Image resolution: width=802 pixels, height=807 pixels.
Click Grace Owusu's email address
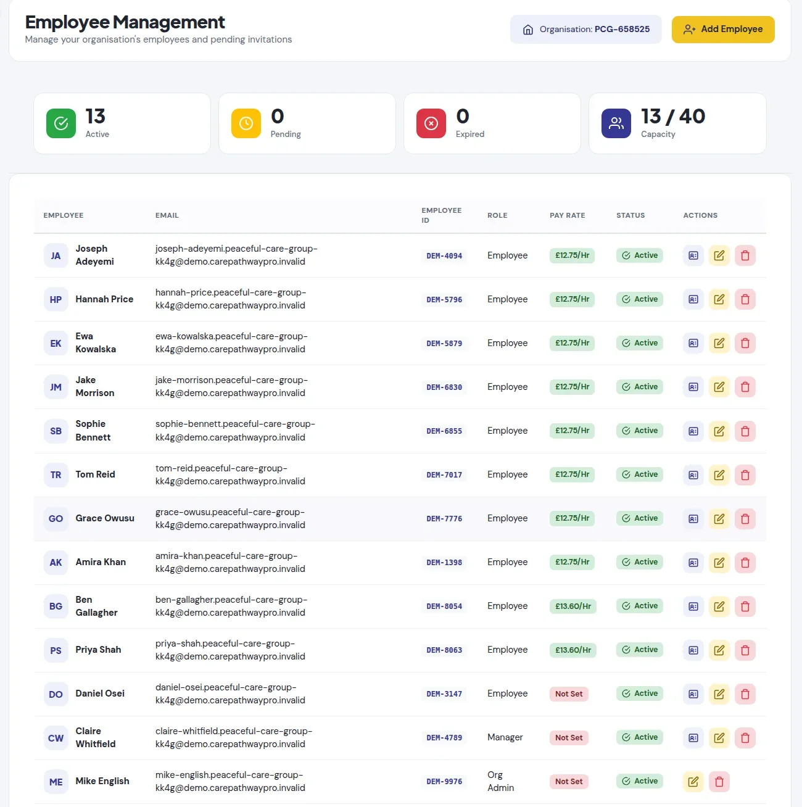click(x=230, y=518)
